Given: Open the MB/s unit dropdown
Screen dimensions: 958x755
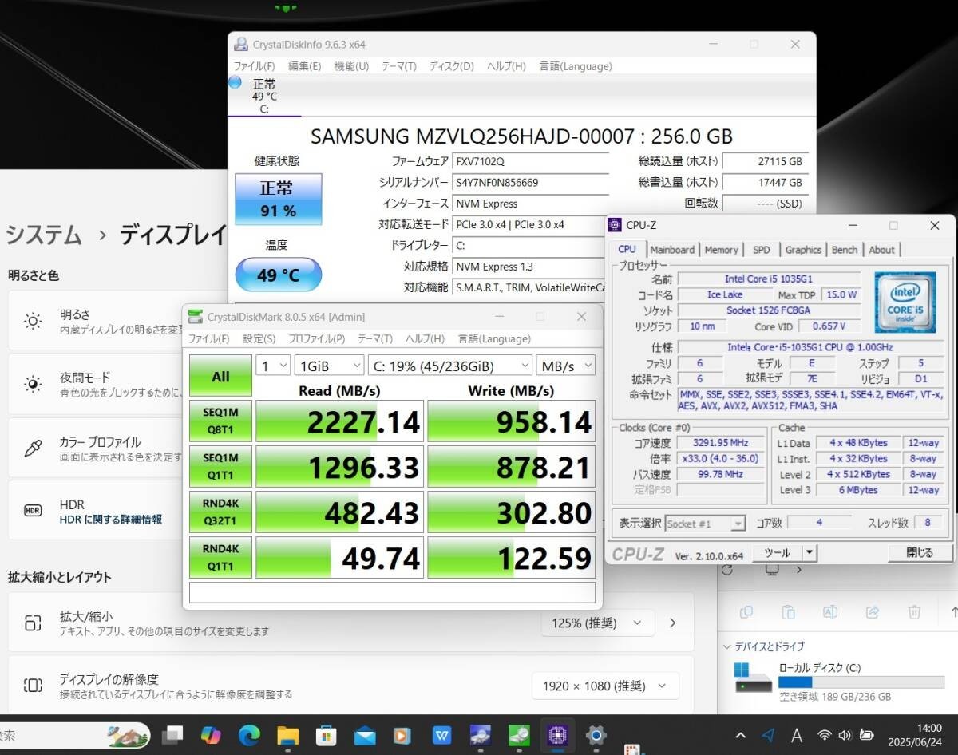Looking at the screenshot, I should (565, 366).
